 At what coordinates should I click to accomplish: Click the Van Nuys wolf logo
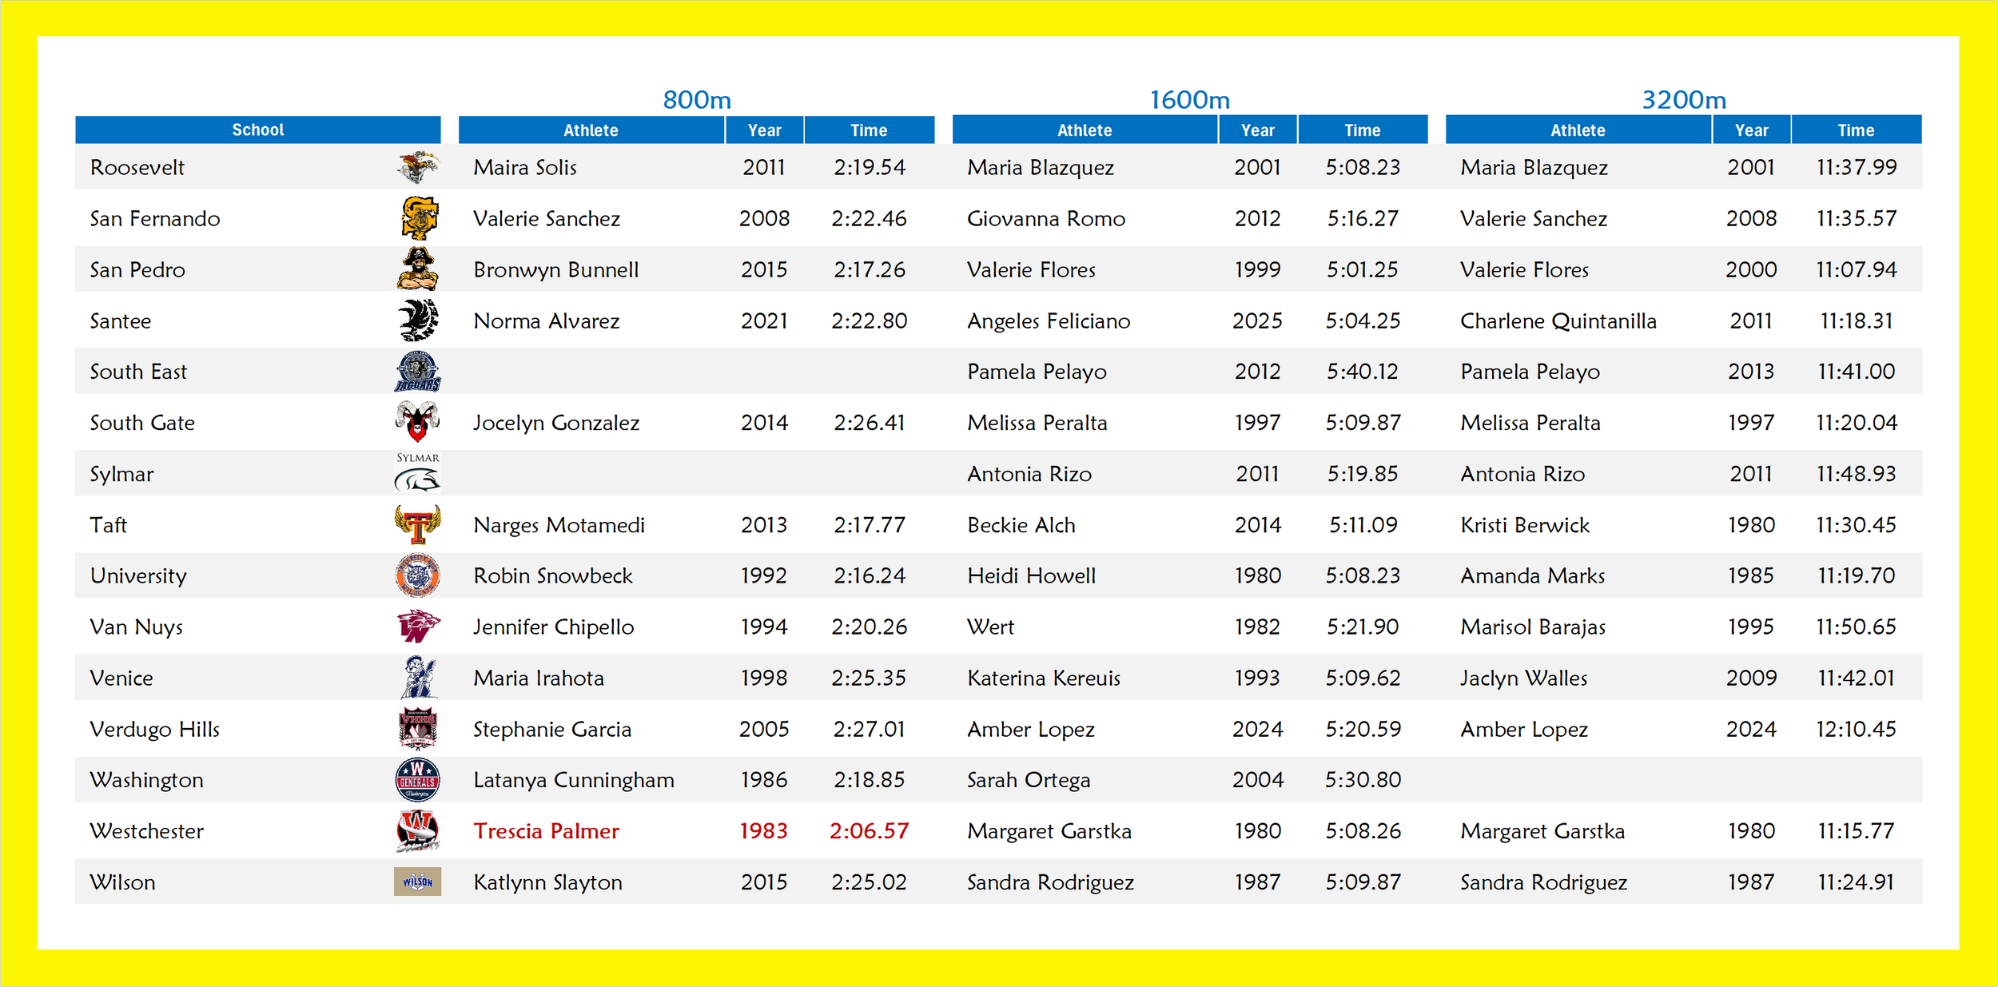[417, 627]
